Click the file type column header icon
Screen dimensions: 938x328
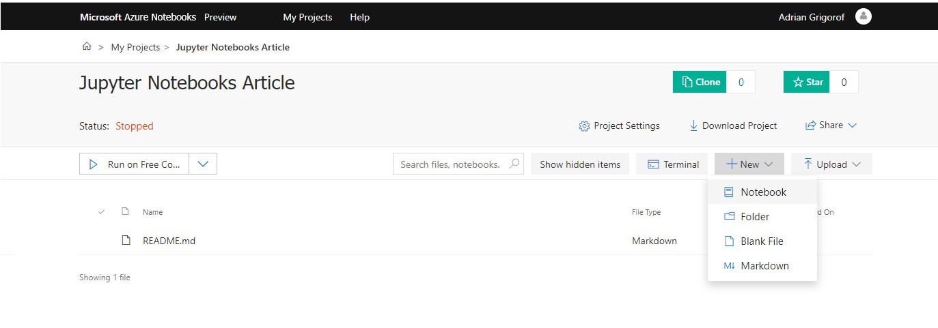tap(125, 211)
